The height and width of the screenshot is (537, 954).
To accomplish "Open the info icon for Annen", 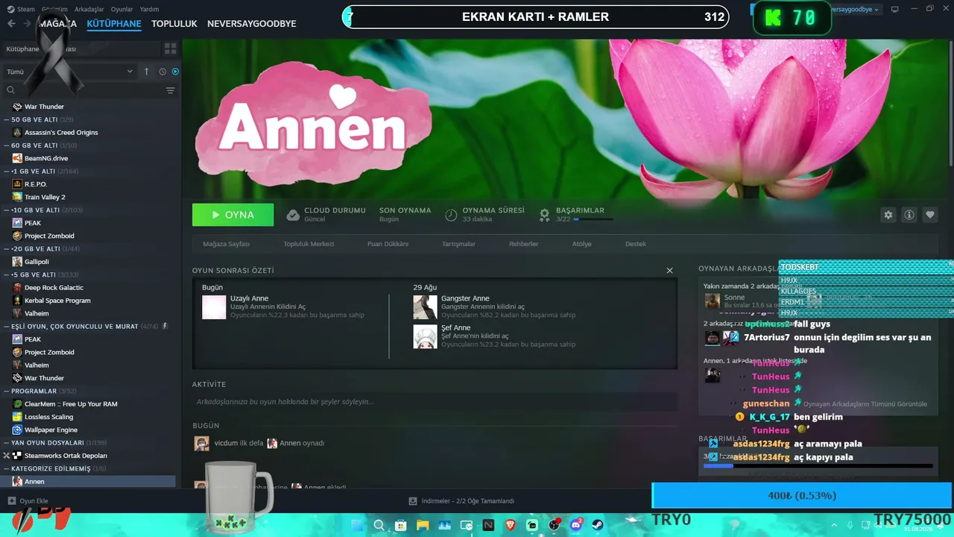I will 909,215.
